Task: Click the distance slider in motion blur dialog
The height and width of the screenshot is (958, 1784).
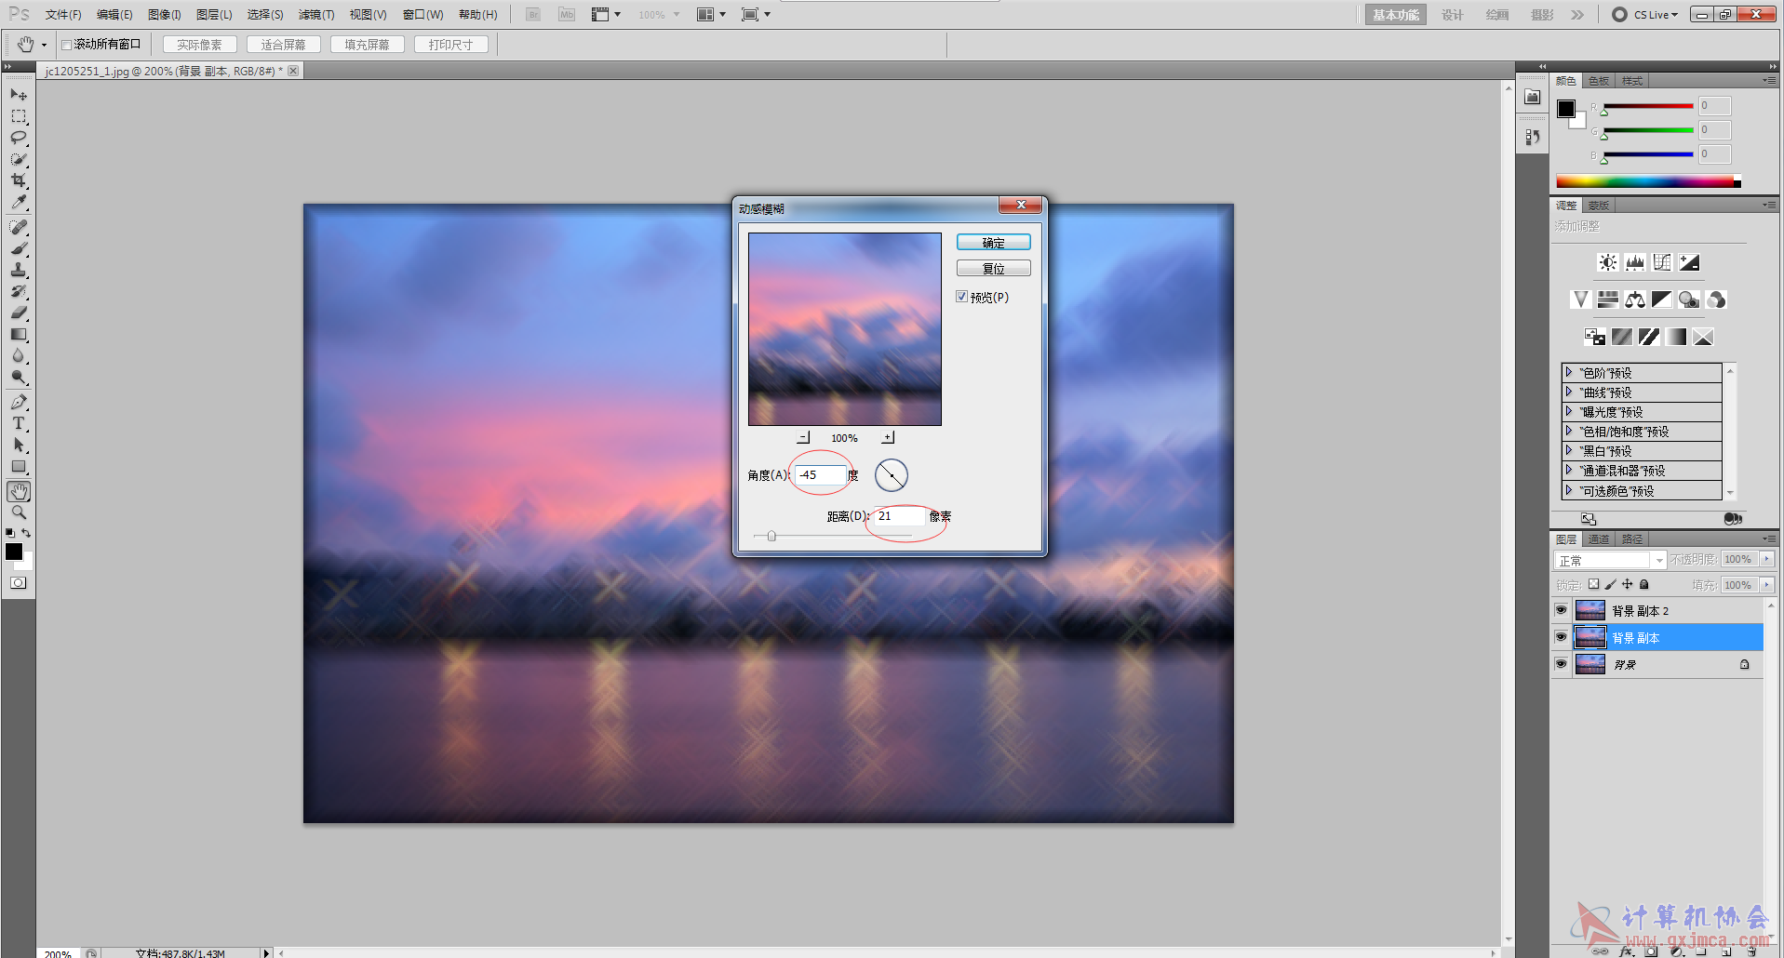Action: pyautogui.click(x=771, y=536)
